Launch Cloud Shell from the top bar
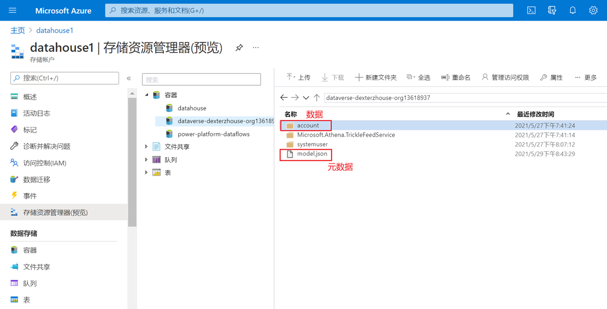The width and height of the screenshot is (607, 309). [x=531, y=10]
